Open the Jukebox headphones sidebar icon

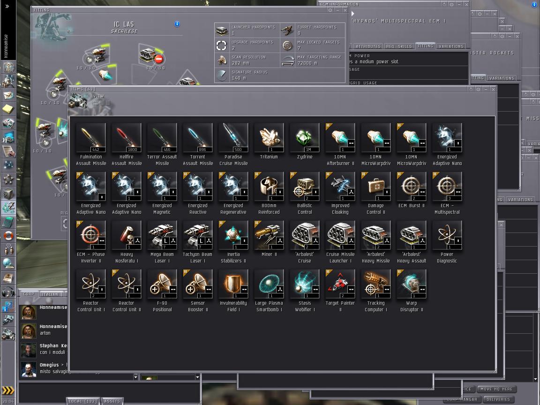(8, 292)
